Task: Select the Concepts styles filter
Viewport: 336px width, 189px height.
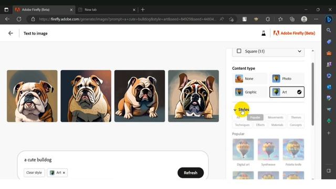Action: pyautogui.click(x=296, y=125)
